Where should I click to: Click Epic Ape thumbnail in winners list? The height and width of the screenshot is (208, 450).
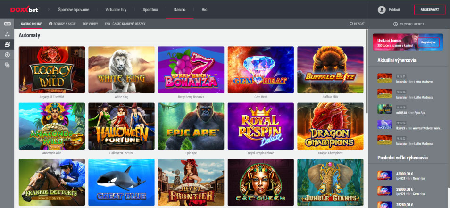tap(384, 109)
